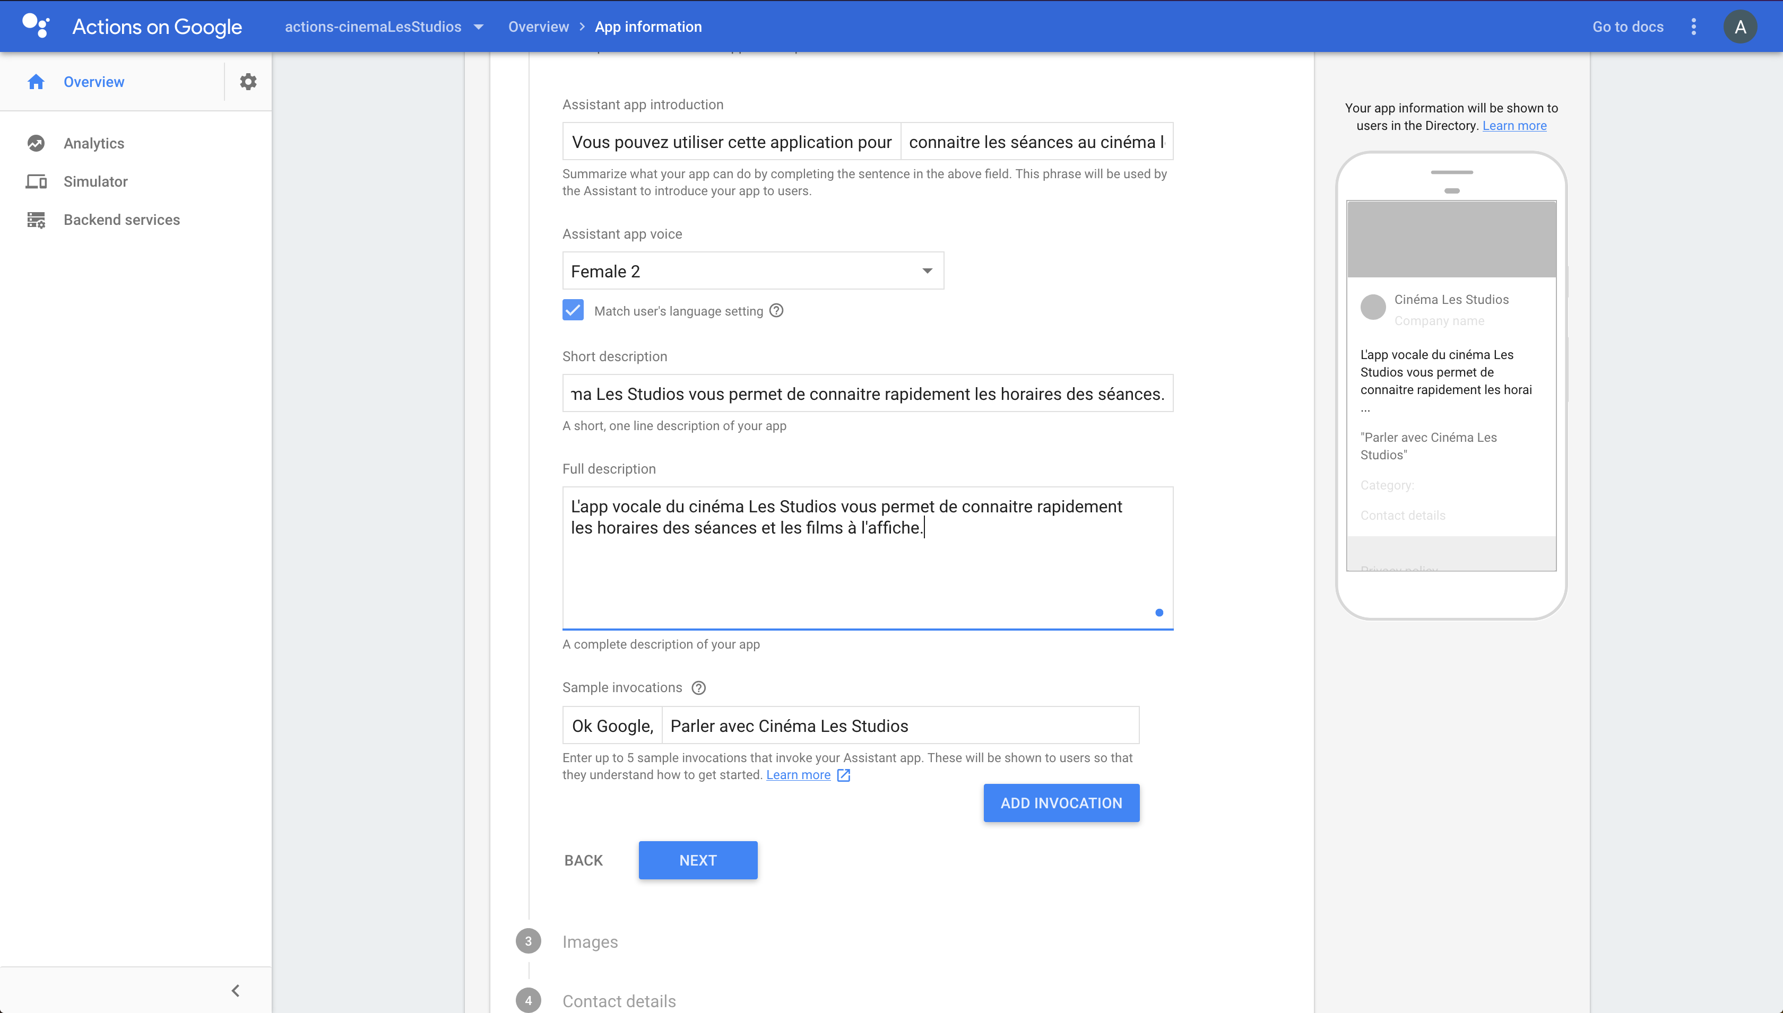
Task: Click the Actions on Google logo icon
Action: pyautogui.click(x=36, y=27)
